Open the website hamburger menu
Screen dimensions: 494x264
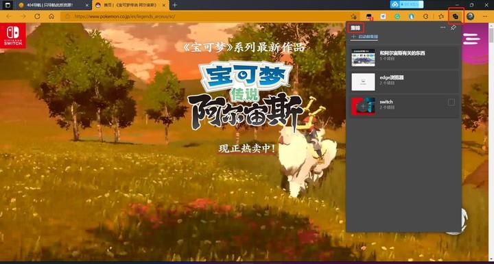click(471, 39)
